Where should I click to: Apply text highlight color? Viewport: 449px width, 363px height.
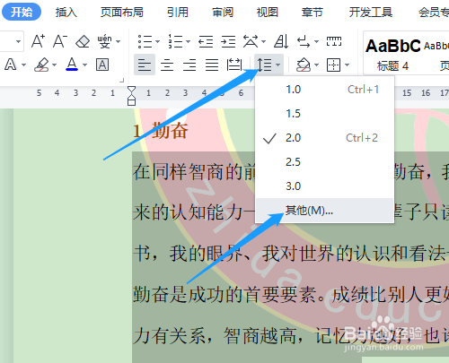click(41, 65)
